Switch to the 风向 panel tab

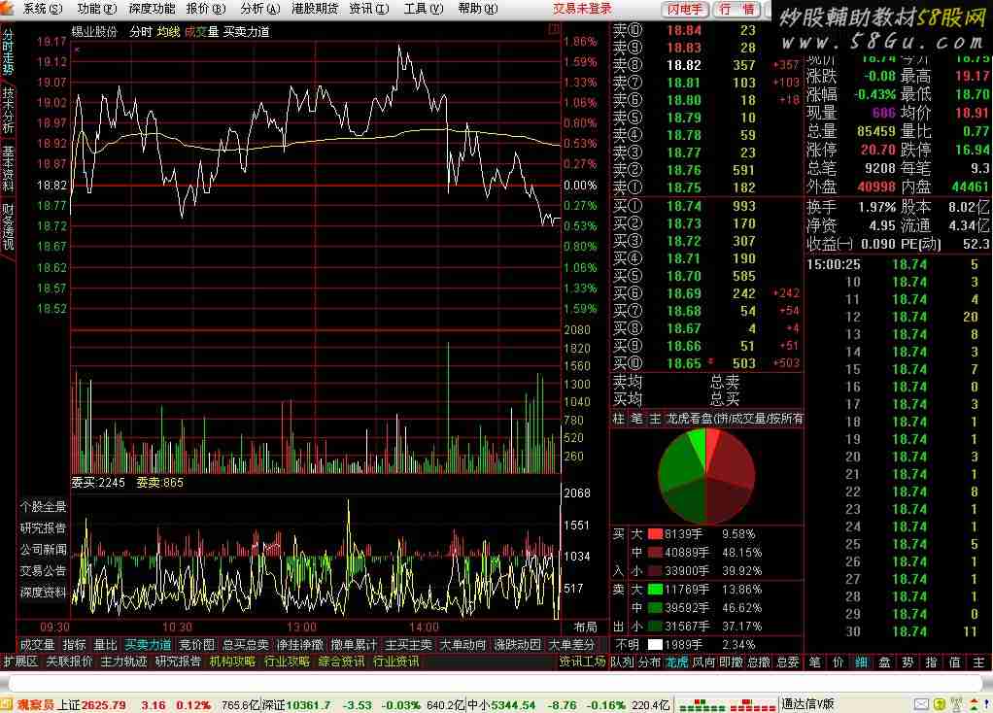(704, 662)
